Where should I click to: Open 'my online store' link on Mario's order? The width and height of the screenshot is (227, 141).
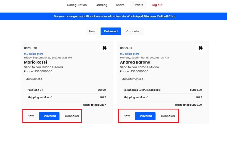[x=34, y=54]
